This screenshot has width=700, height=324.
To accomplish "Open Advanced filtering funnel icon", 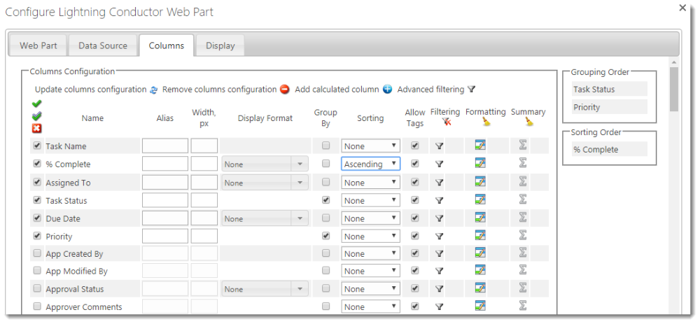I will click(x=472, y=90).
